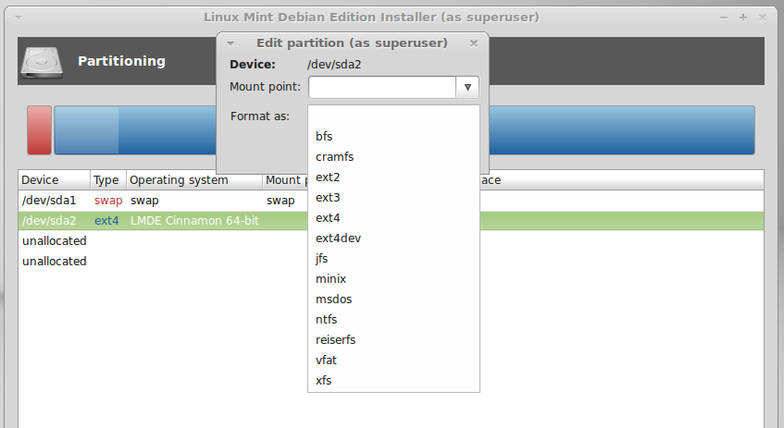Select ext4dev from the dropdown list
Image resolution: width=784 pixels, height=428 pixels.
tap(393, 238)
